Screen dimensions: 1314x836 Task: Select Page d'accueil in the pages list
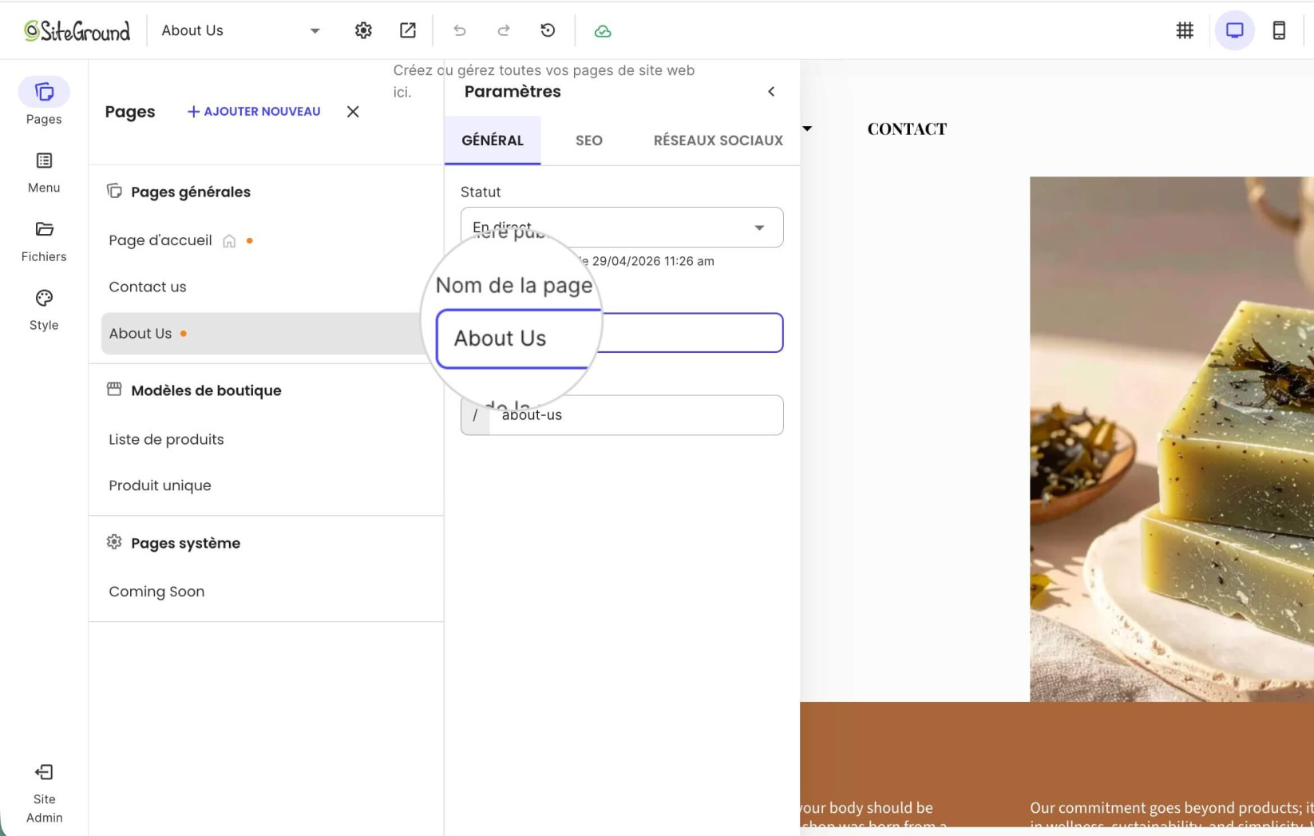point(160,240)
